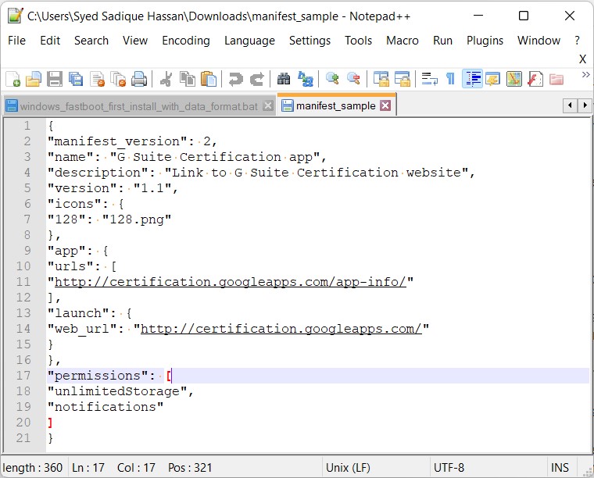Click the Cut scissors icon

[166, 79]
